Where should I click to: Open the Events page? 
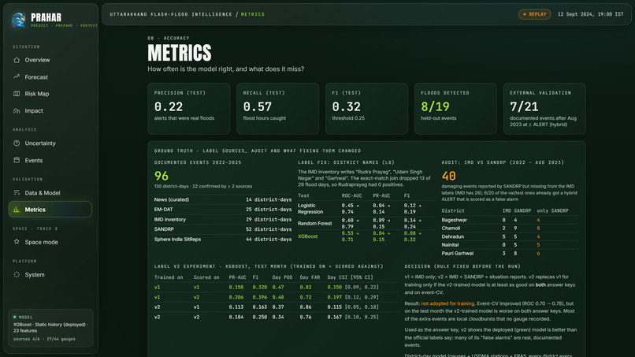coord(50,160)
